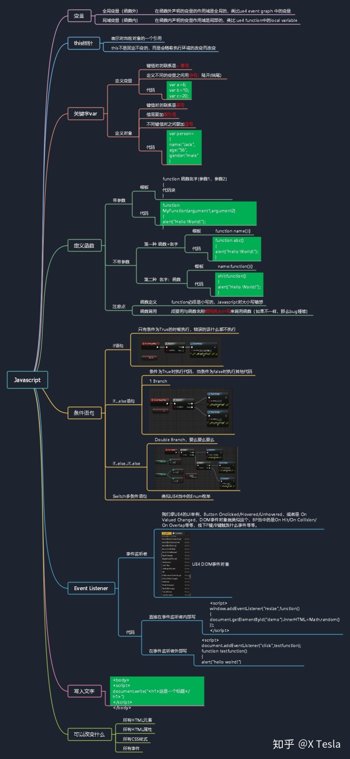Click the Switch多条件语句 subtopic
This screenshot has height=759, width=350.
click(130, 496)
